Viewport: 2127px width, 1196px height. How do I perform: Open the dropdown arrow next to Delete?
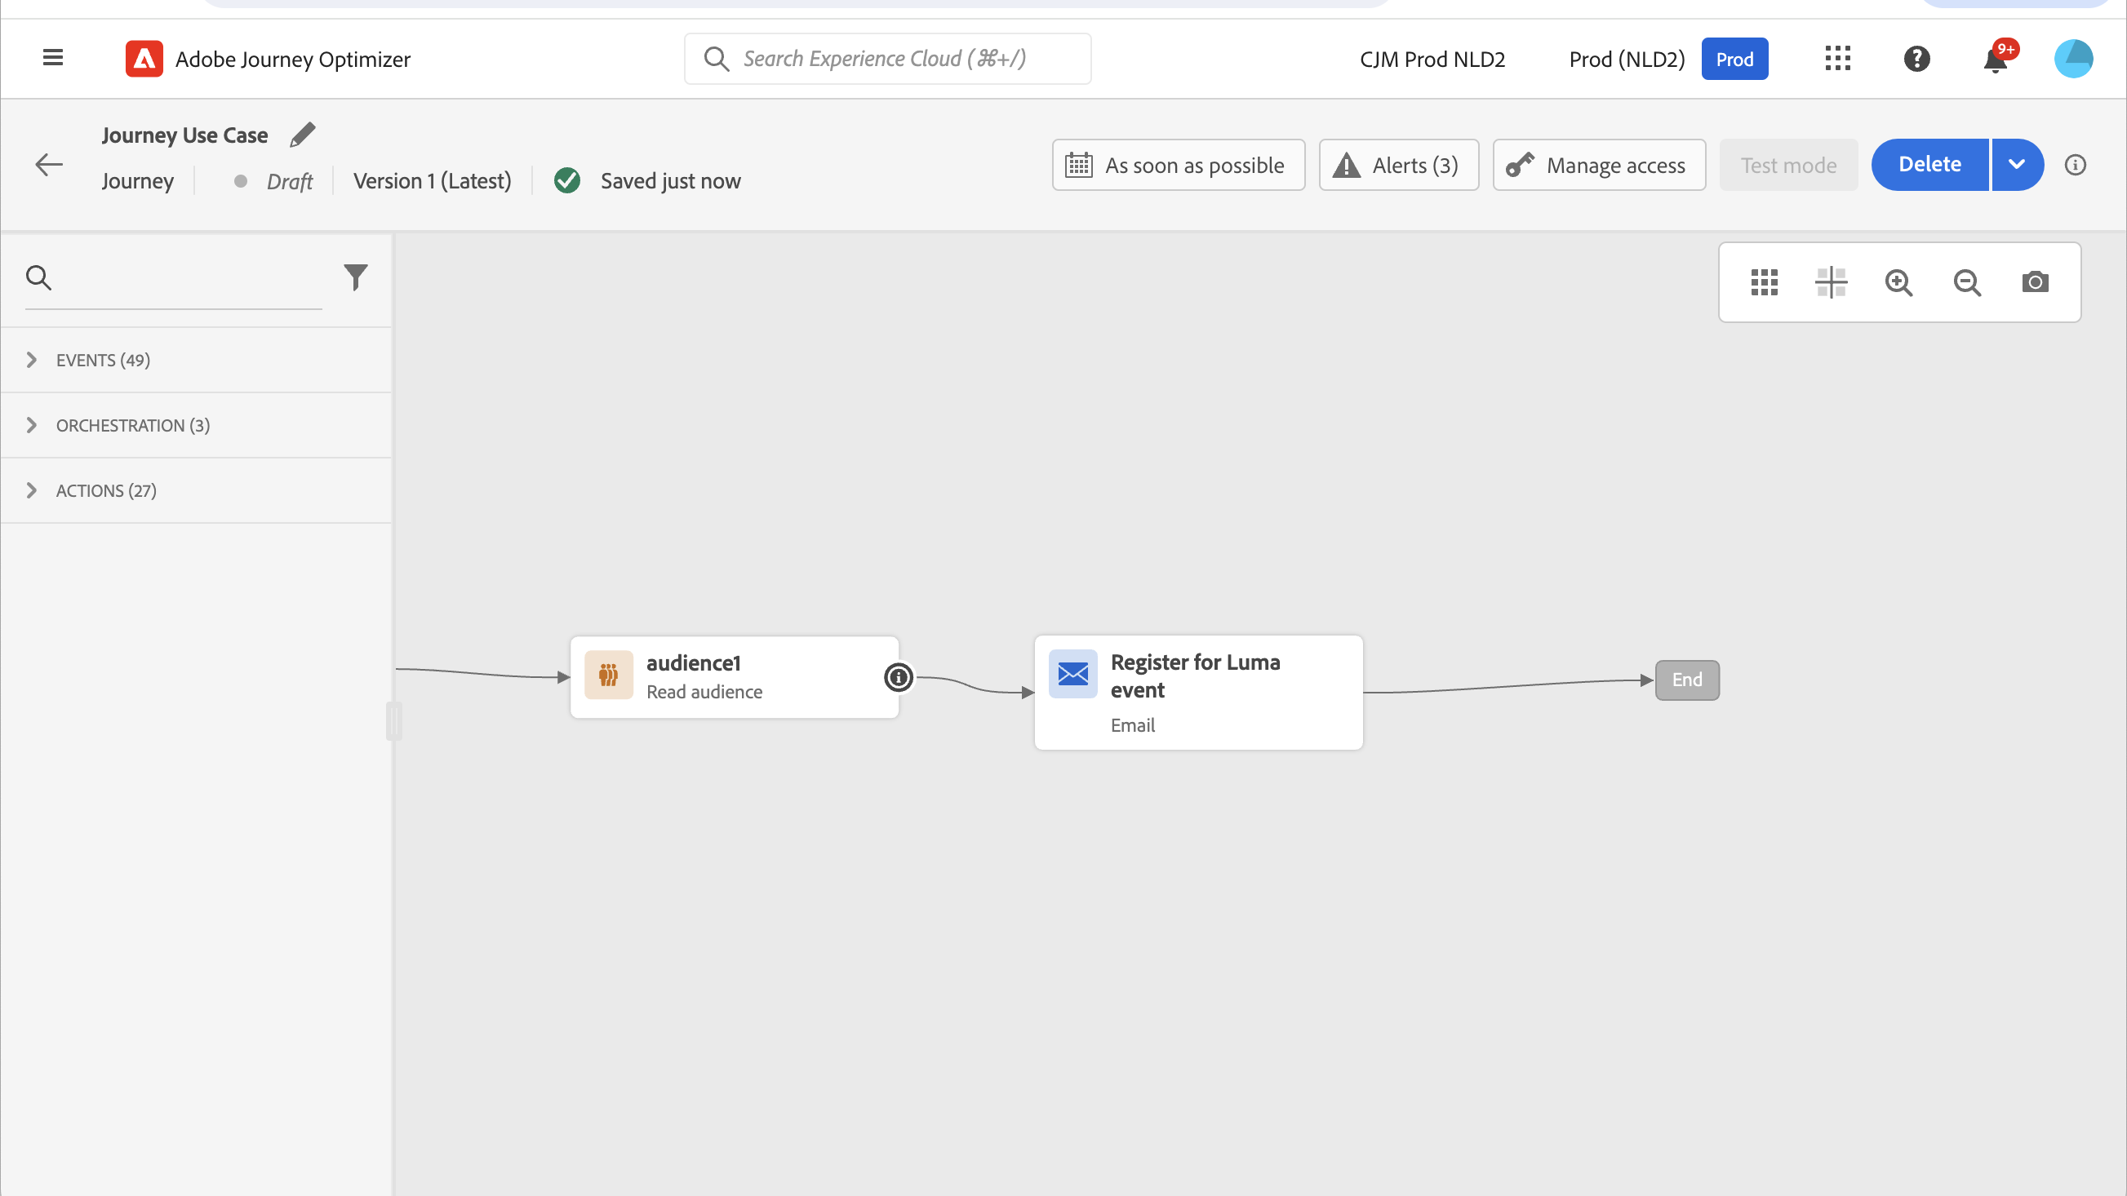click(2016, 164)
